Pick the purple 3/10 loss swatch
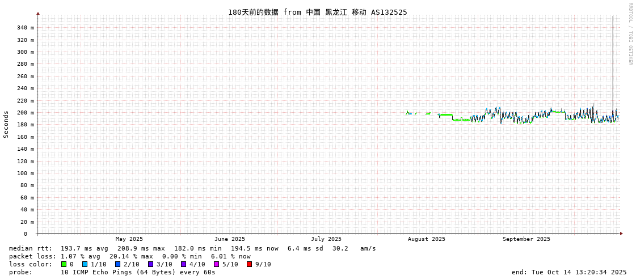This screenshot has width=636, height=280. tap(150, 264)
